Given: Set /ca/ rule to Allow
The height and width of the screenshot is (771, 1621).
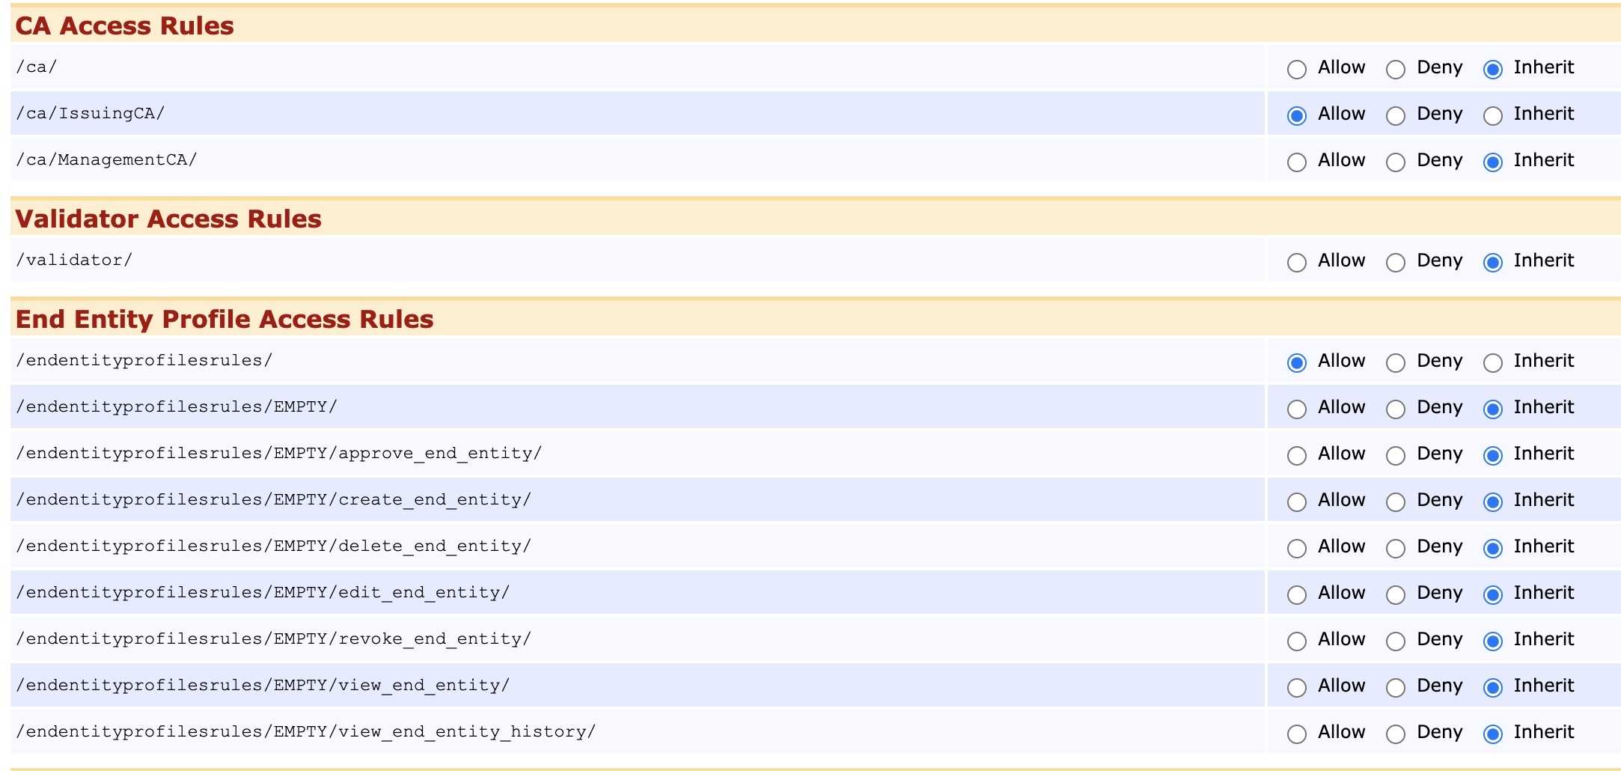Looking at the screenshot, I should pyautogui.click(x=1296, y=70).
